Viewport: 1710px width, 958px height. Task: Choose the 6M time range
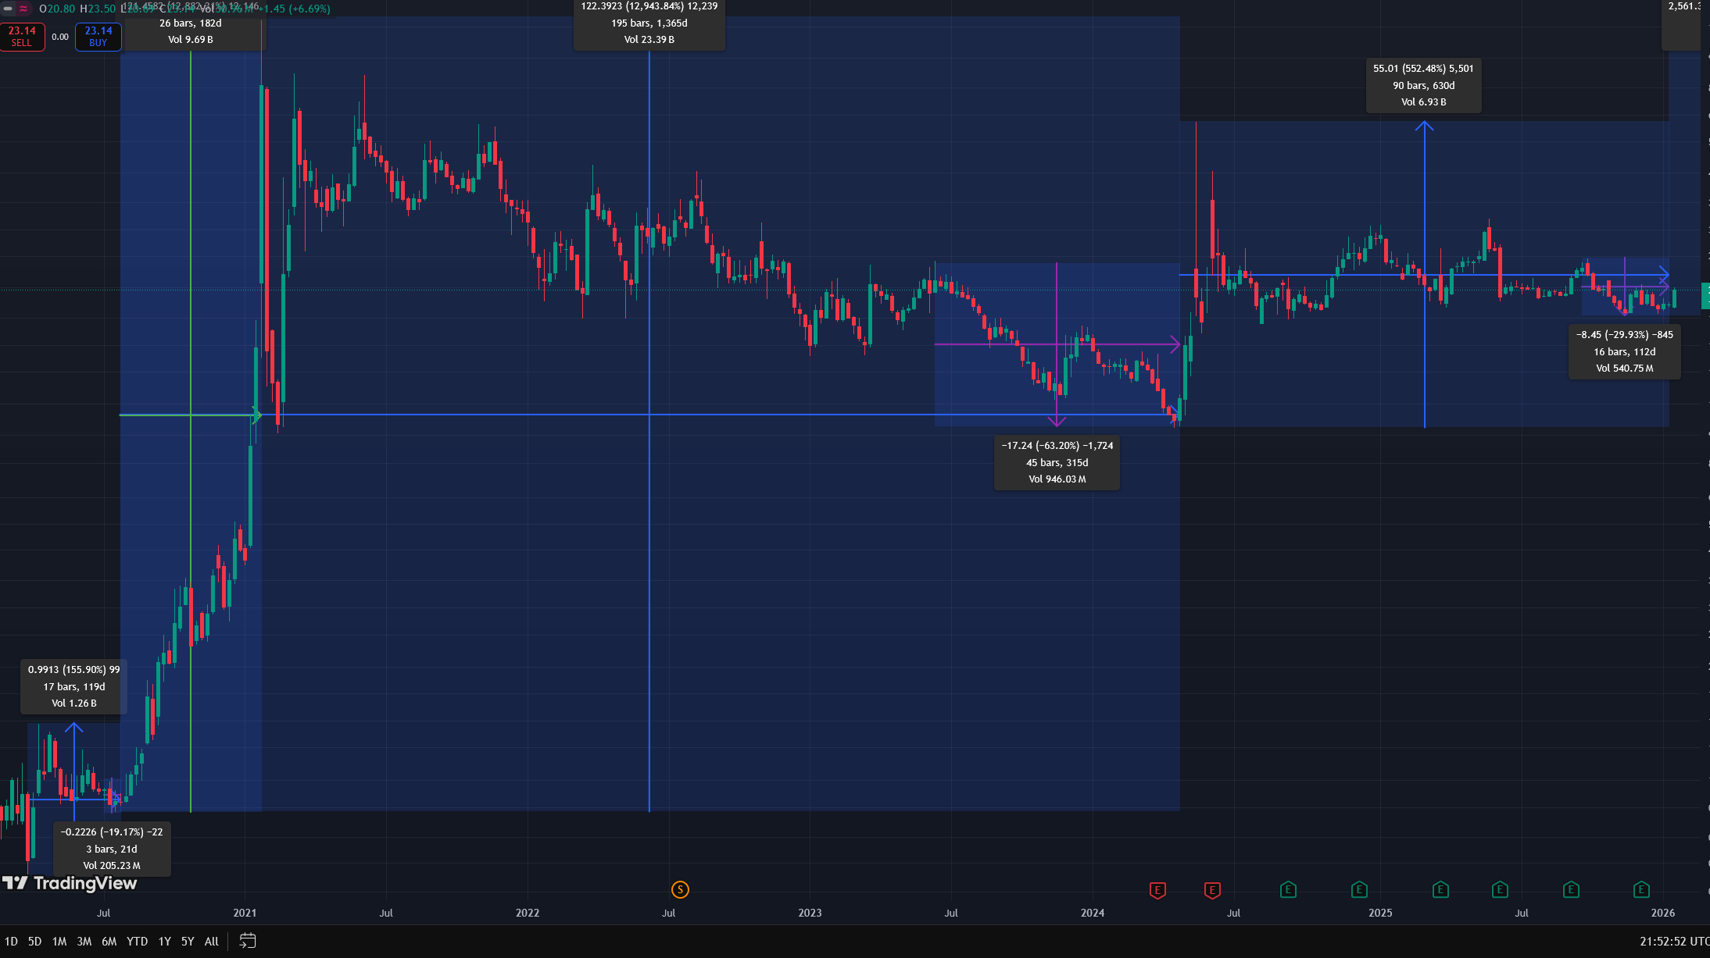(109, 942)
